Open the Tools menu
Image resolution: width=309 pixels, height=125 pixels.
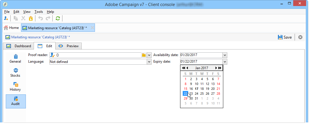[x=39, y=12]
